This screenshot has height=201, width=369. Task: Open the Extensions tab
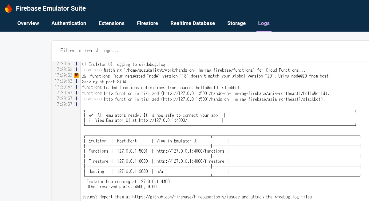[112, 23]
